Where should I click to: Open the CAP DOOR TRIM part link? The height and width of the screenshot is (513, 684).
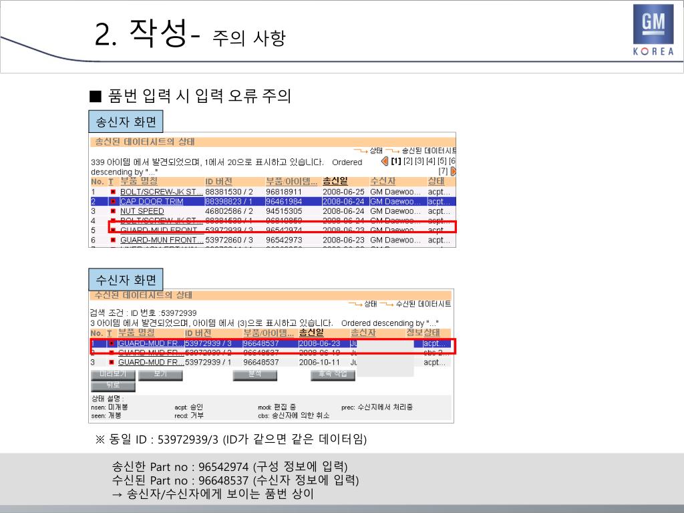[152, 202]
